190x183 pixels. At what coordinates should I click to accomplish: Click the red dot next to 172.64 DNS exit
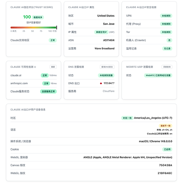tap(101, 83)
